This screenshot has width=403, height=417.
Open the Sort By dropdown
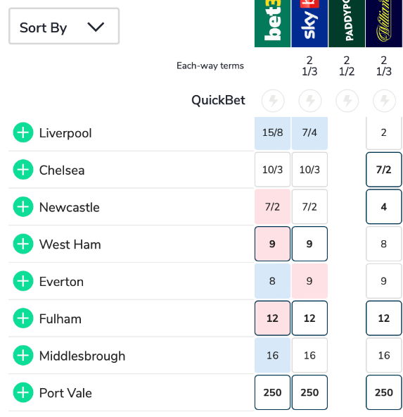tap(64, 26)
